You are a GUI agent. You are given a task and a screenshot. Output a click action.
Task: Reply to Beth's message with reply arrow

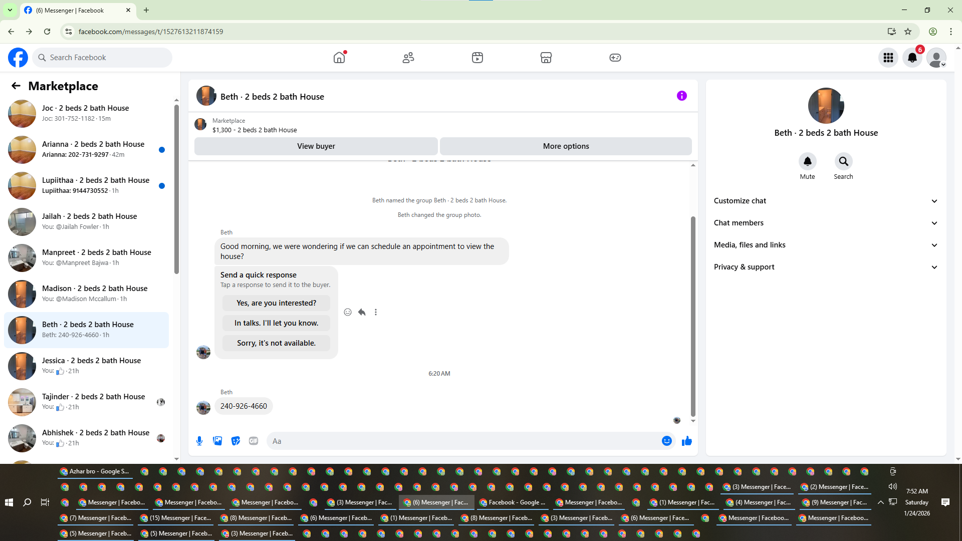tap(362, 312)
